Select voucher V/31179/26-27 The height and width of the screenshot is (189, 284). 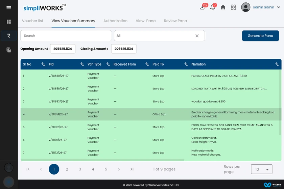point(57,140)
